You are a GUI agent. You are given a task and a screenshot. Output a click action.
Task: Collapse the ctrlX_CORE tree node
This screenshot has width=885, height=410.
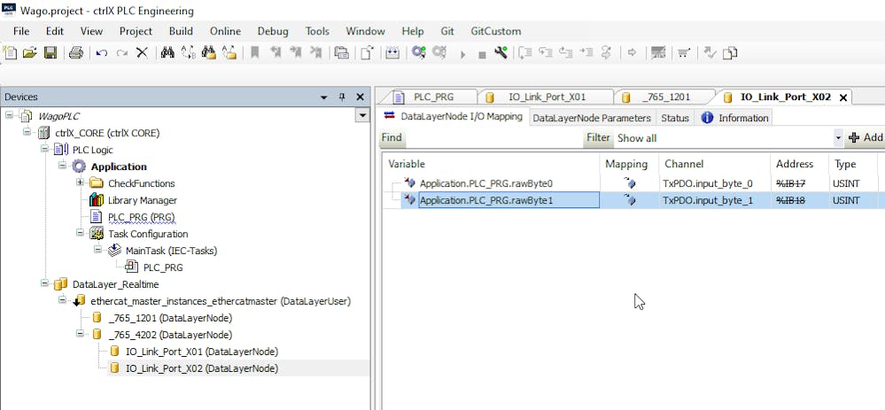(x=27, y=133)
